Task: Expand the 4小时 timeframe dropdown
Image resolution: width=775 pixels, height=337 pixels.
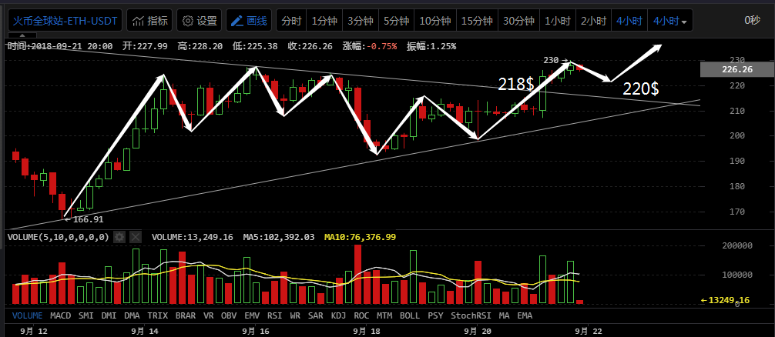Action: pos(670,21)
